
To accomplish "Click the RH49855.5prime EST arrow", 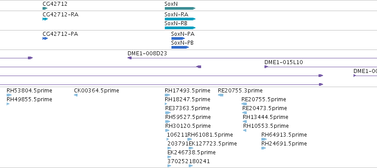I will pyautogui.click(x=8, y=104).
